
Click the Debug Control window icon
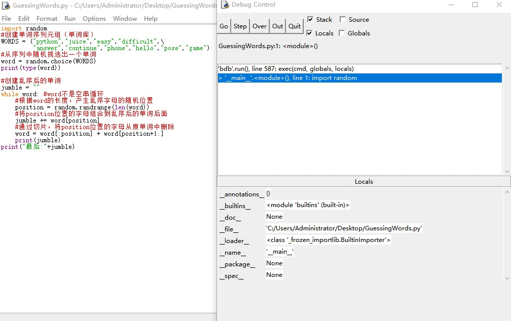[224, 5]
